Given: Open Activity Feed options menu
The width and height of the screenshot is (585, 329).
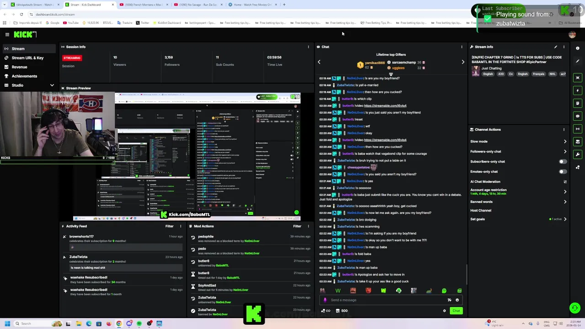Looking at the screenshot, I should [x=181, y=226].
